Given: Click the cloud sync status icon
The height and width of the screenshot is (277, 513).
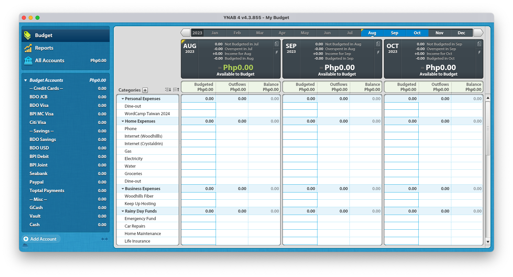Looking at the screenshot, I should pyautogui.click(x=25, y=246).
